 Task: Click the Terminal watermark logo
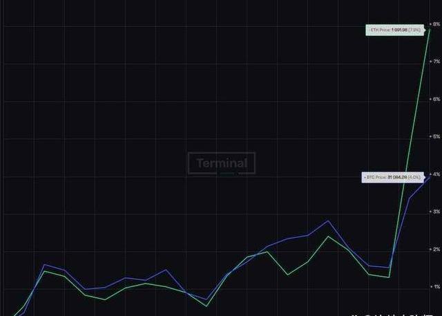click(222, 163)
